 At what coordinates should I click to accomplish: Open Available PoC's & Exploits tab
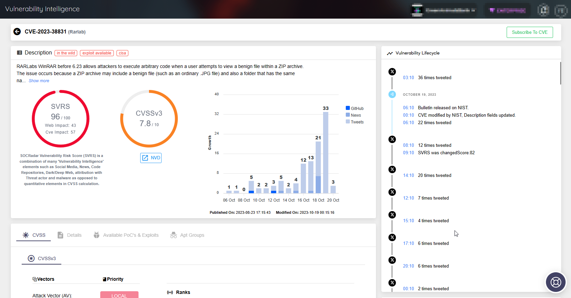(x=126, y=235)
